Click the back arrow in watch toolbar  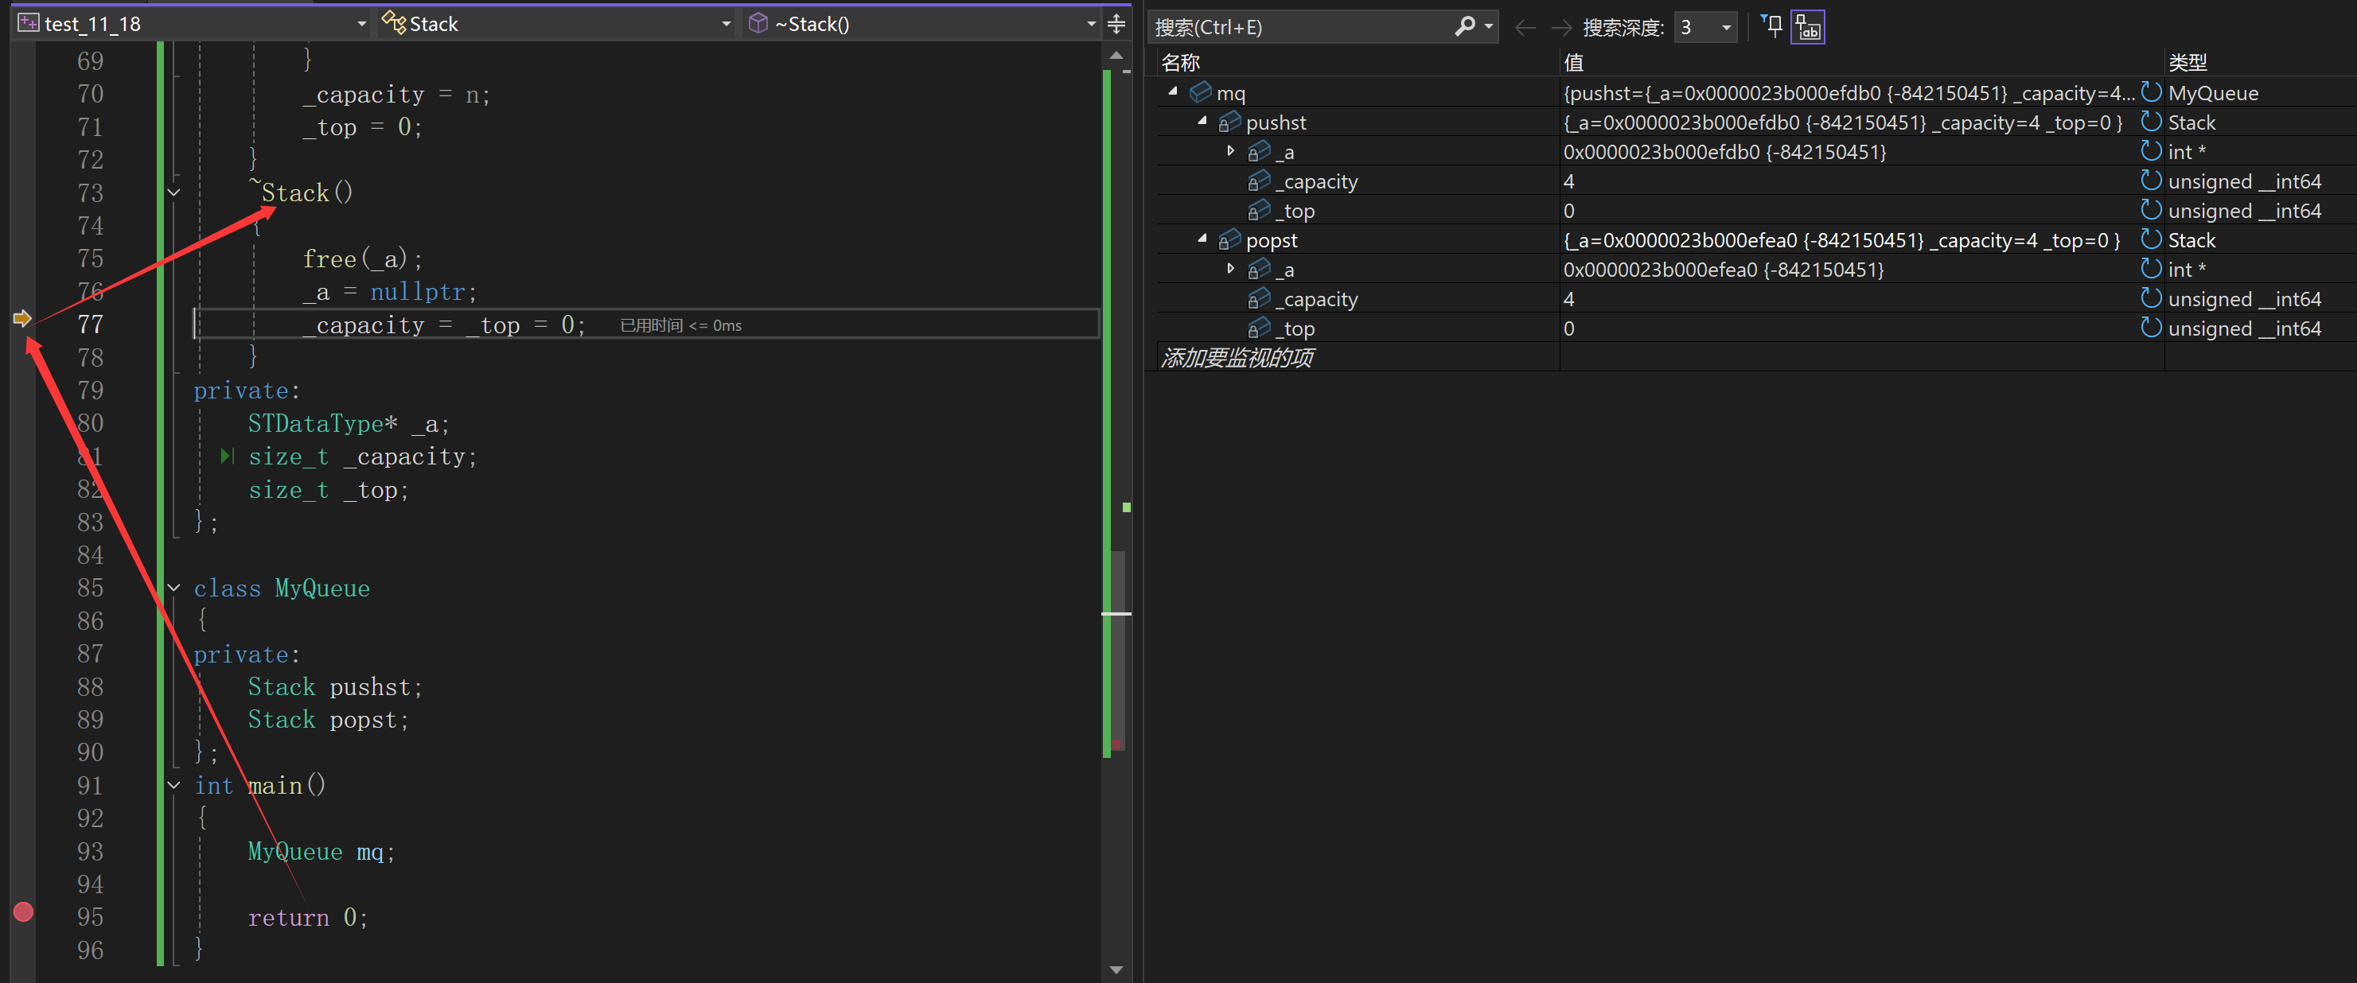click(x=1525, y=27)
